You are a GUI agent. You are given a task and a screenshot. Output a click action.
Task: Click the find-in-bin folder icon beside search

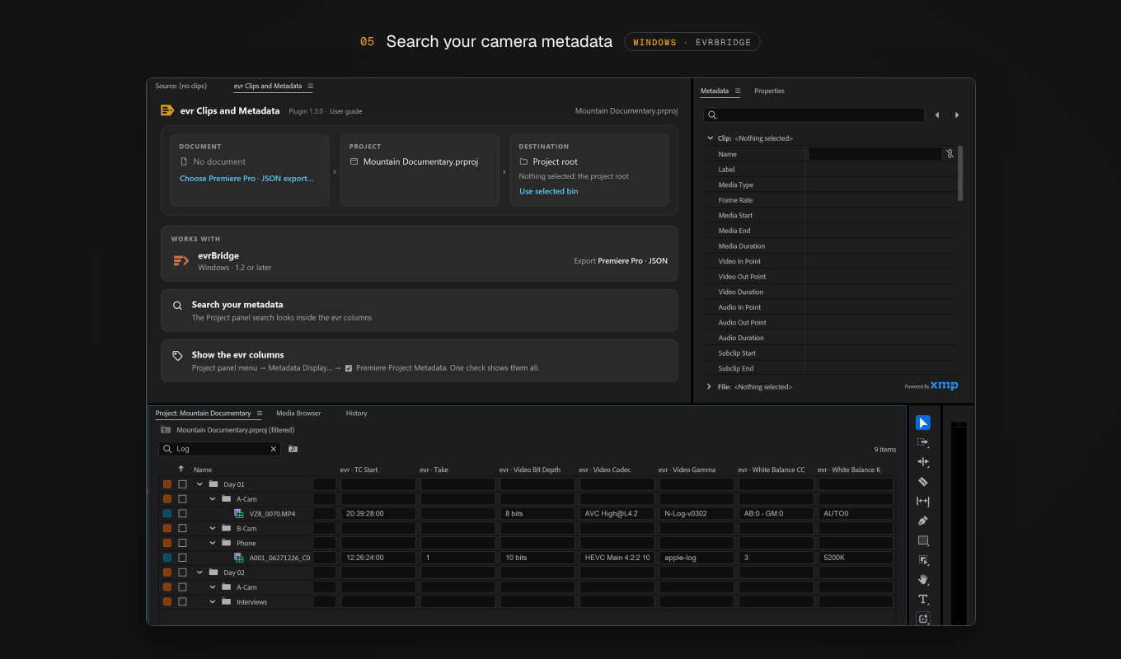point(293,449)
